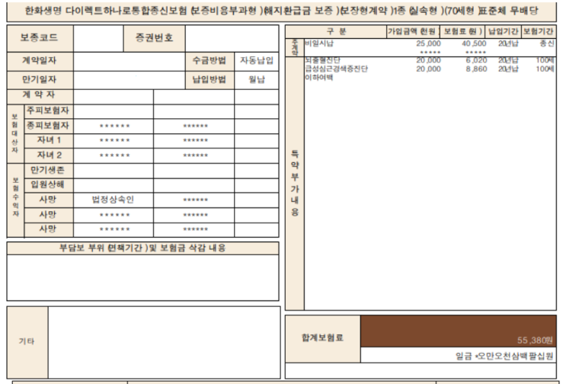Click the 이하여백 line
Viewport: 566px width, 384px height.
click(319, 78)
